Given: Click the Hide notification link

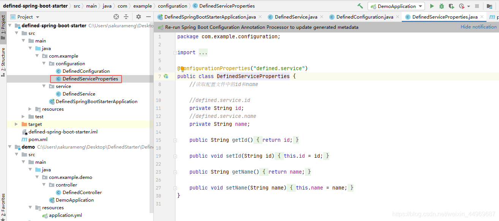Looking at the screenshot, I should (478, 27).
